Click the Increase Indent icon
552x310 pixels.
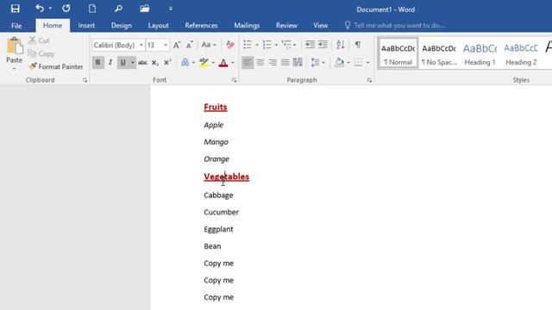click(x=323, y=45)
